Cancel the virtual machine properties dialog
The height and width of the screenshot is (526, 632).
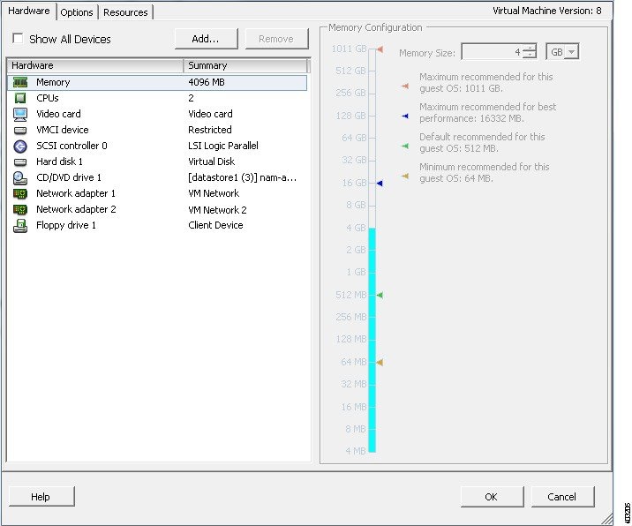(562, 497)
